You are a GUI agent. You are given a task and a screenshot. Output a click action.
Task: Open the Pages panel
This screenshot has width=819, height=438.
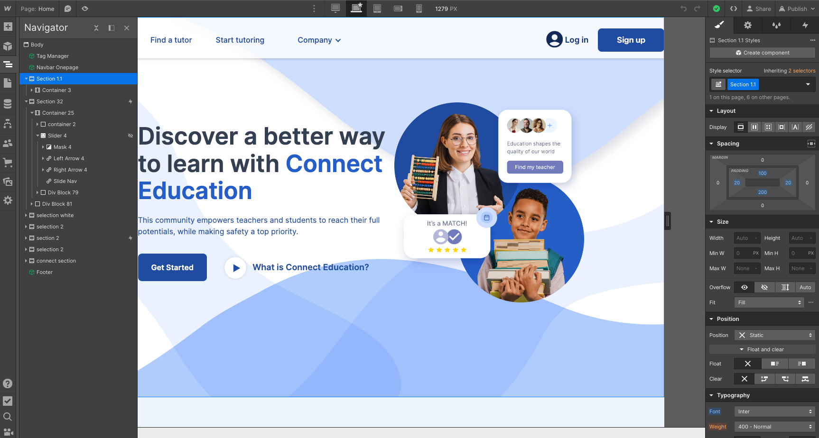(8, 83)
